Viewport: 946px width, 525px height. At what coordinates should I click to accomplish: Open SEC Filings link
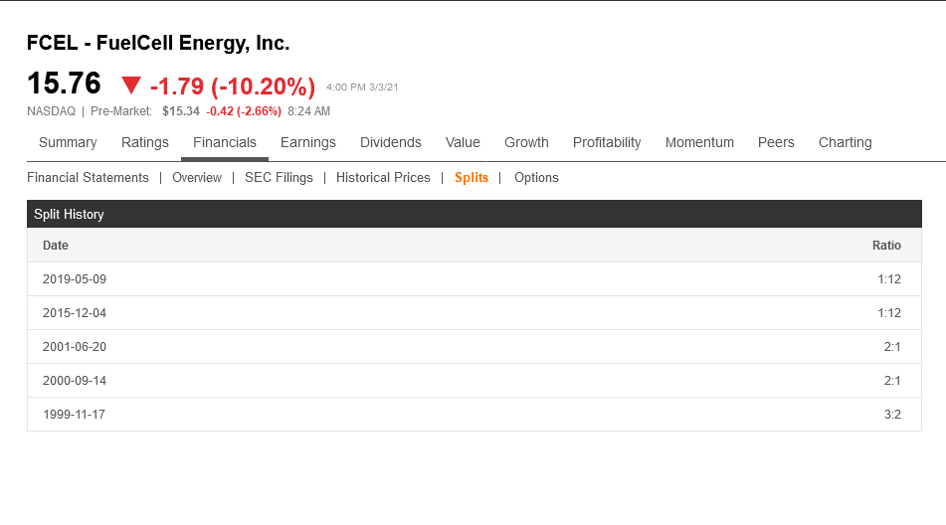[x=279, y=178]
